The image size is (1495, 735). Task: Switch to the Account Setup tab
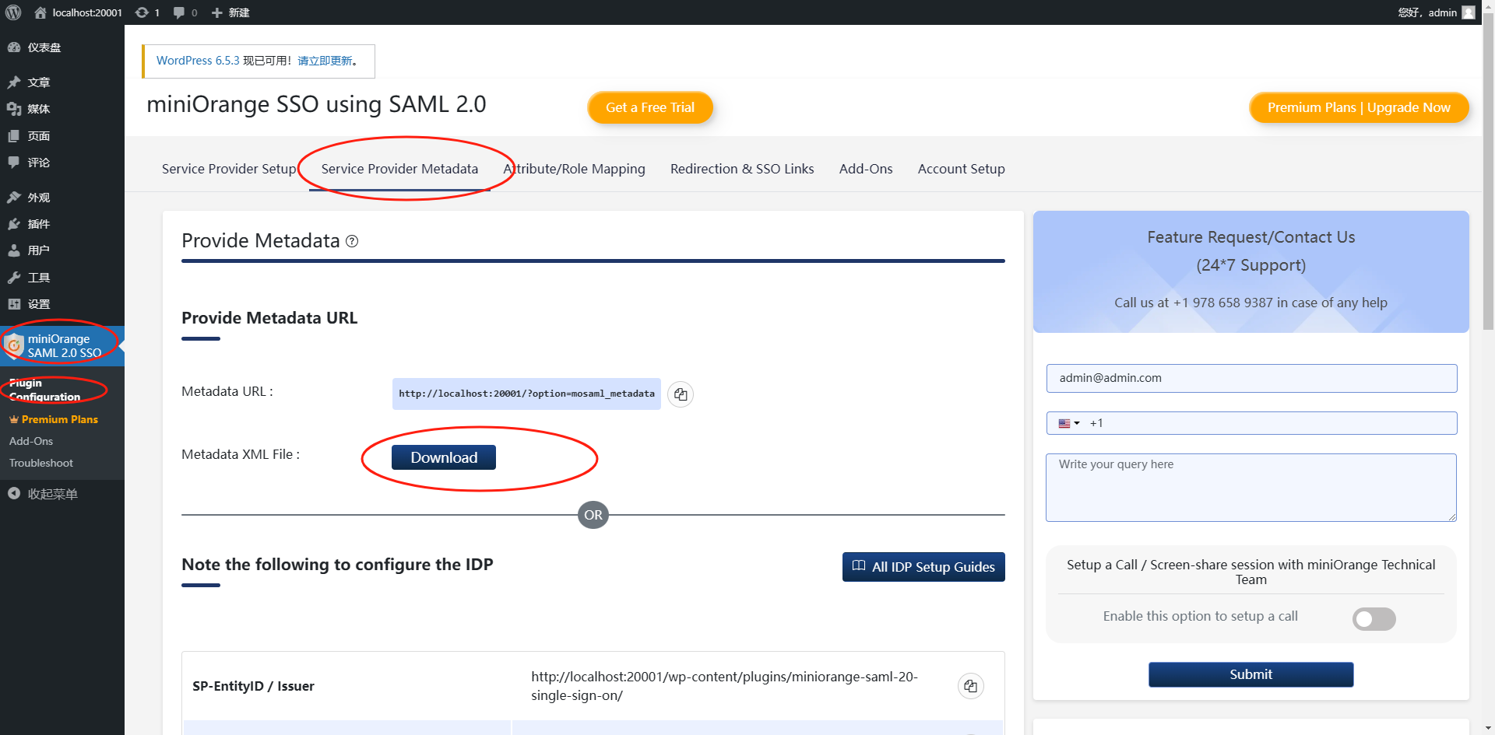pos(961,169)
